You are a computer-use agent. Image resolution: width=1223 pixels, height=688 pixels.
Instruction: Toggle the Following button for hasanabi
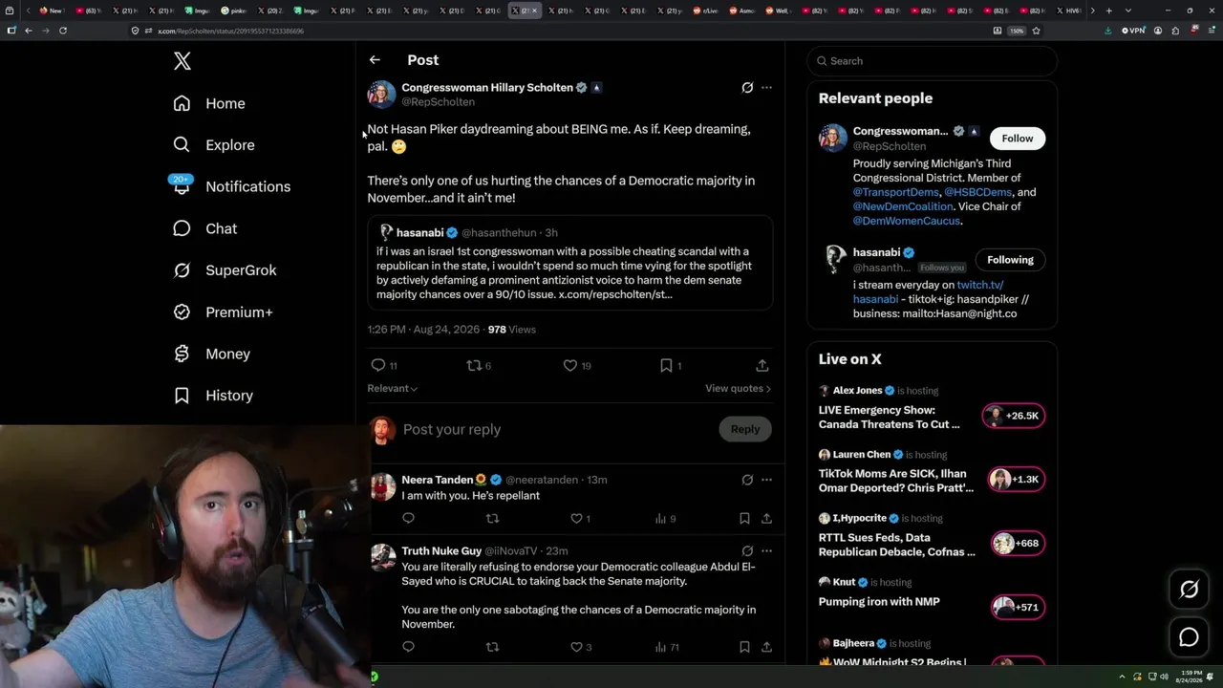[x=1010, y=260]
